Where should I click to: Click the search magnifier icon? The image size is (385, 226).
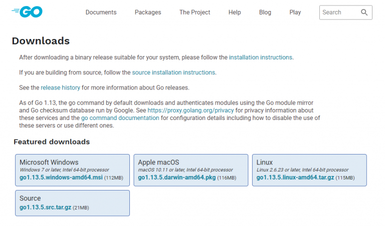coord(364,12)
